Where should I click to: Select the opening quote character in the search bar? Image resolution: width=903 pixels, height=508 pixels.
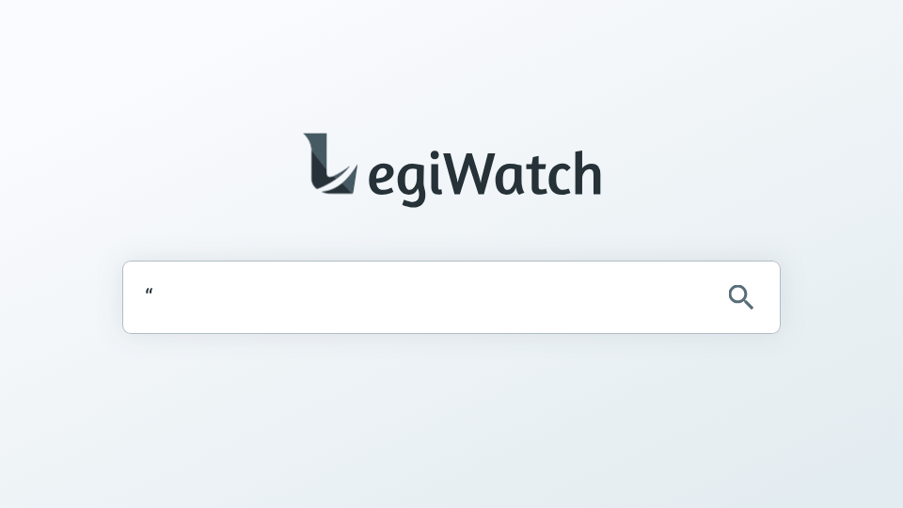click(x=150, y=292)
